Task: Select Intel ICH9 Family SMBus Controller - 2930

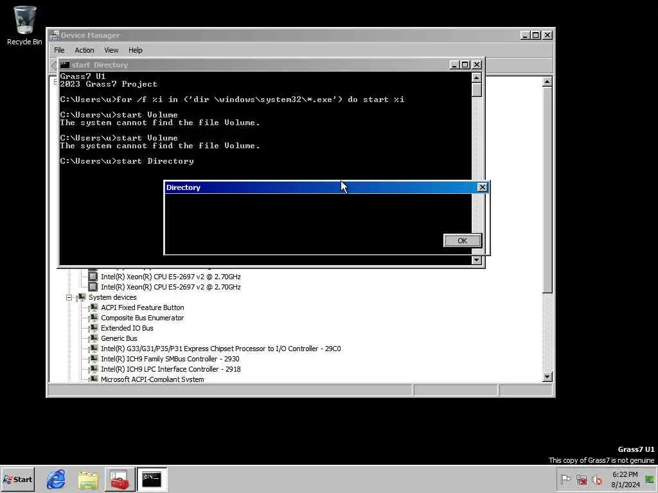Action: [x=170, y=359]
